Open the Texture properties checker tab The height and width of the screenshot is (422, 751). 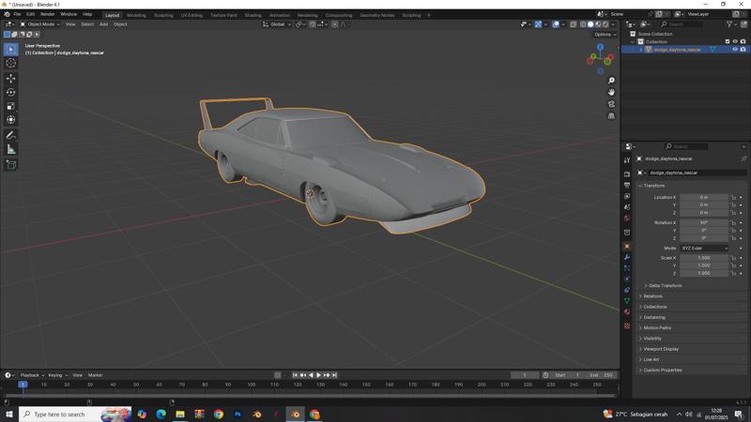click(x=627, y=325)
